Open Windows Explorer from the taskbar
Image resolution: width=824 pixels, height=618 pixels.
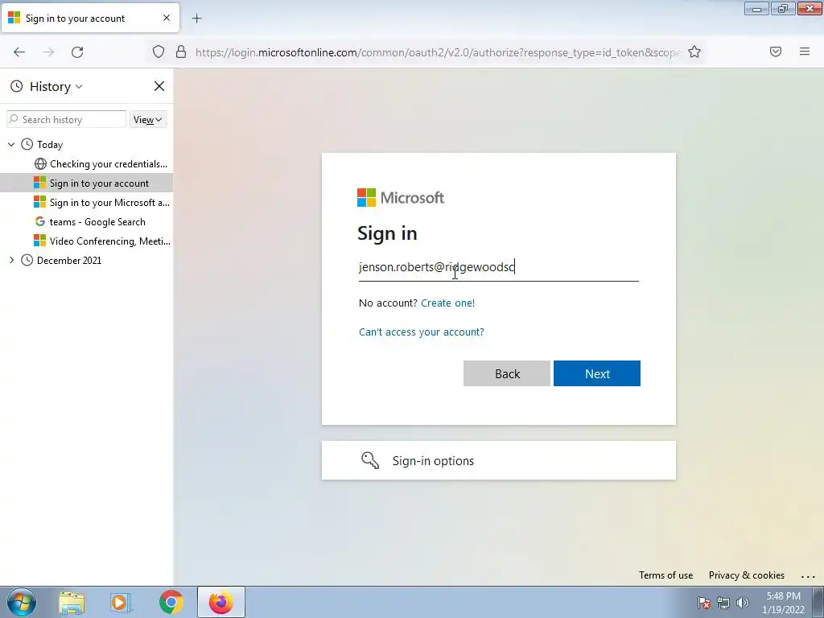click(72, 602)
